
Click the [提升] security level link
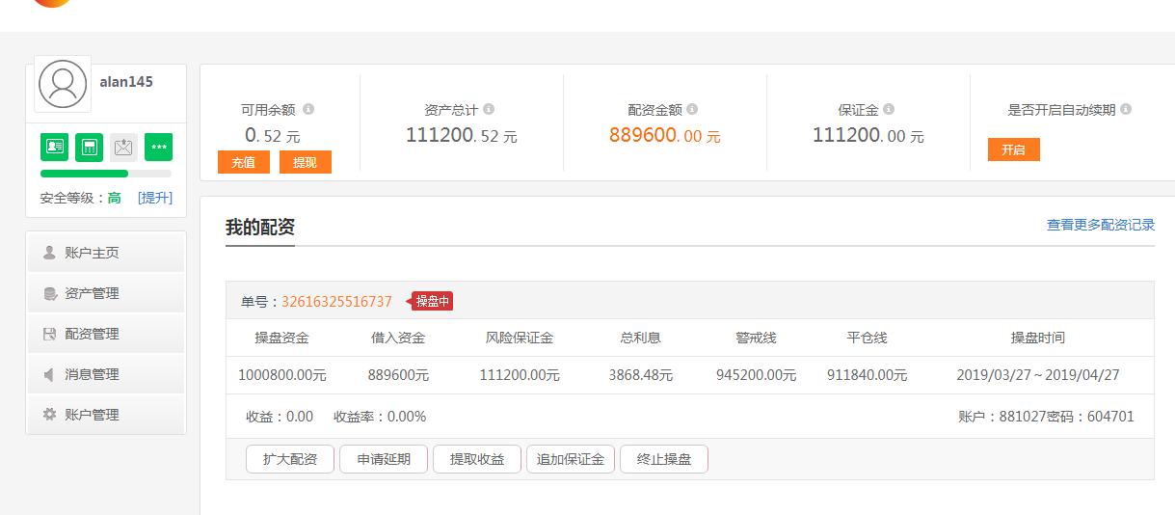tap(155, 198)
